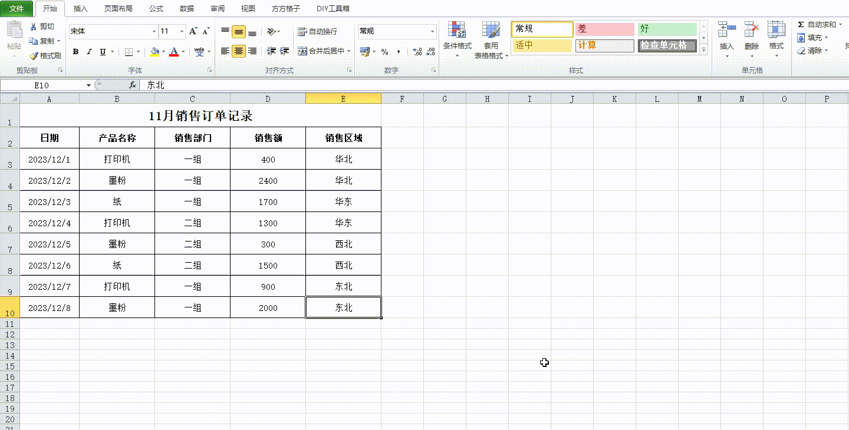
Task: Click the phonetic guide (wén 文) icon
Action: [x=199, y=52]
